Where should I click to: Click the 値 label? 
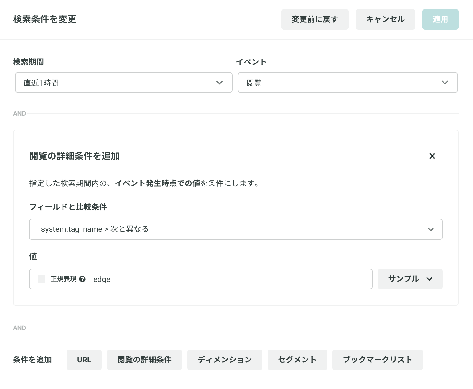point(33,256)
